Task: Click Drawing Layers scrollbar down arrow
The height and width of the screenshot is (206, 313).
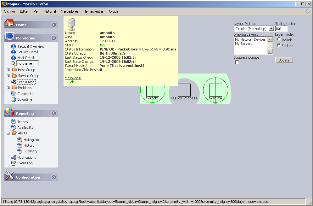Action: (270, 51)
